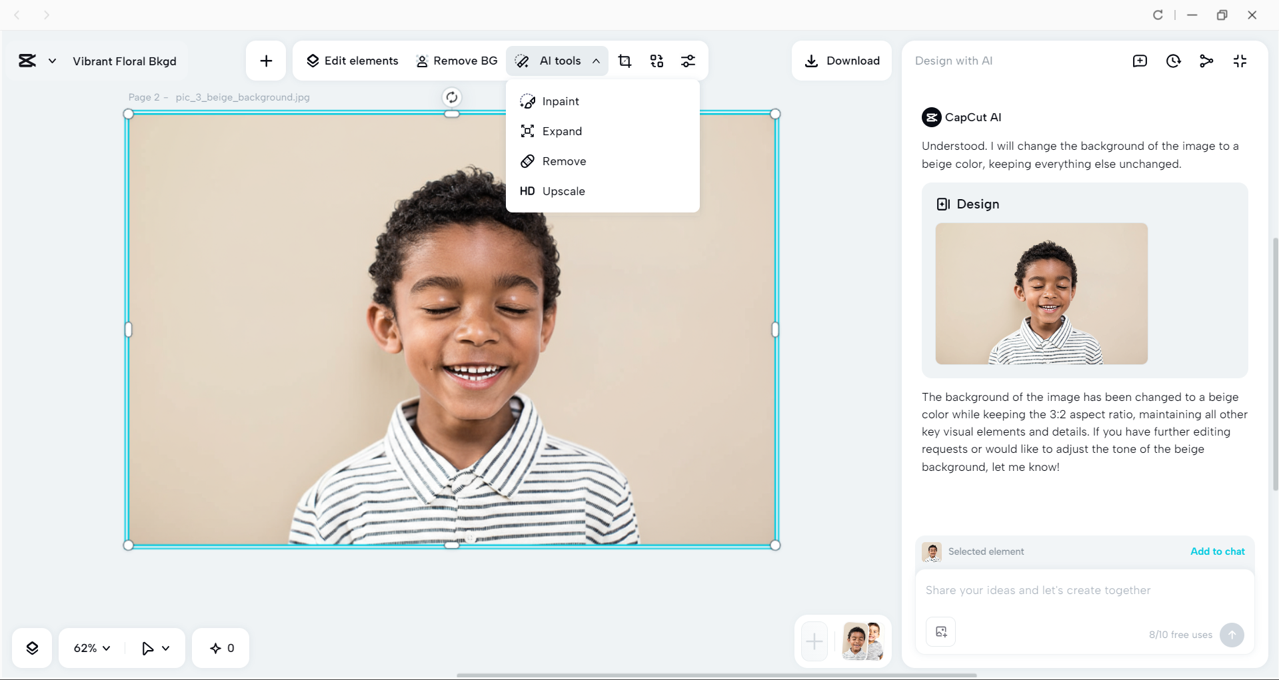Viewport: 1279px width, 680px height.
Task: Open the zoom level 62% dropdown
Action: pyautogui.click(x=91, y=647)
